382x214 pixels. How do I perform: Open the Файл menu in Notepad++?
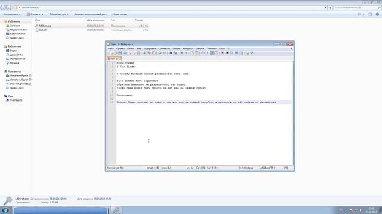click(x=111, y=49)
